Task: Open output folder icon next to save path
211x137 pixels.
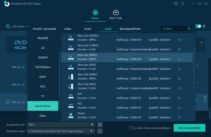Action: 100,131
